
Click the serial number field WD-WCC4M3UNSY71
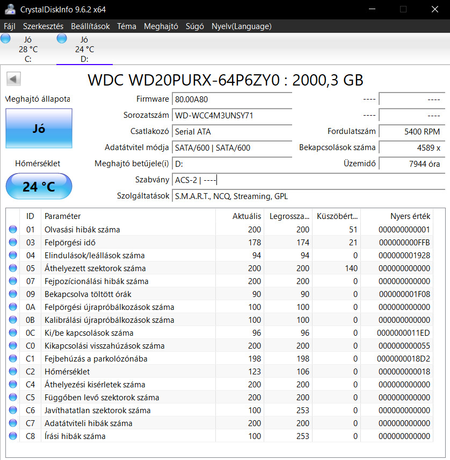coord(232,115)
